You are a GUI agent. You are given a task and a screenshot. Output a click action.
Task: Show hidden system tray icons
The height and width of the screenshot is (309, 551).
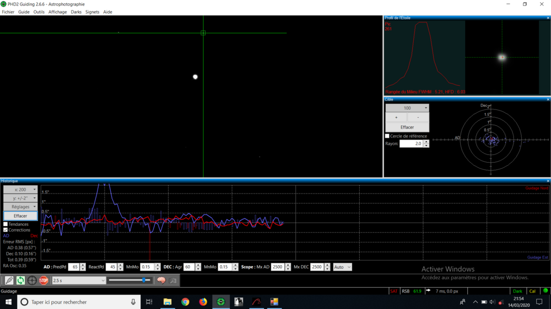[x=475, y=302]
